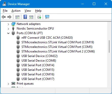This screenshot has width=112, height=94.
Task: Click the Back arrow toolbar icon
Action: 4,17
